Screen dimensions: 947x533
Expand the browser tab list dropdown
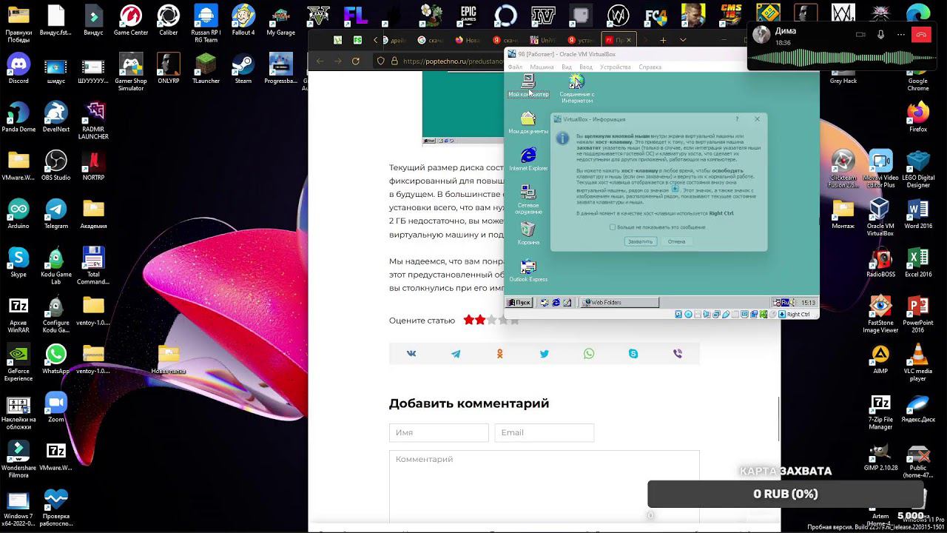pyautogui.click(x=682, y=40)
